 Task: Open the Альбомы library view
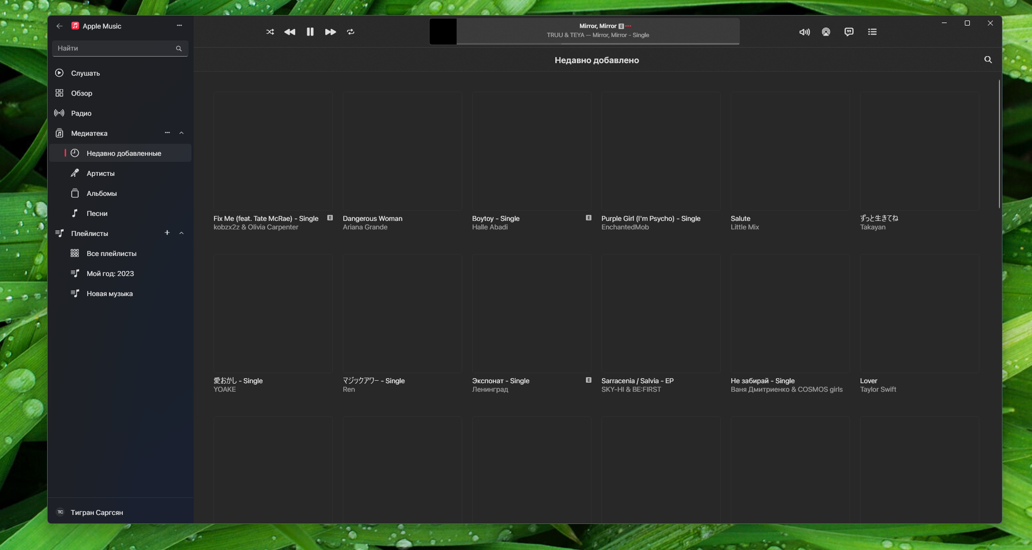102,193
